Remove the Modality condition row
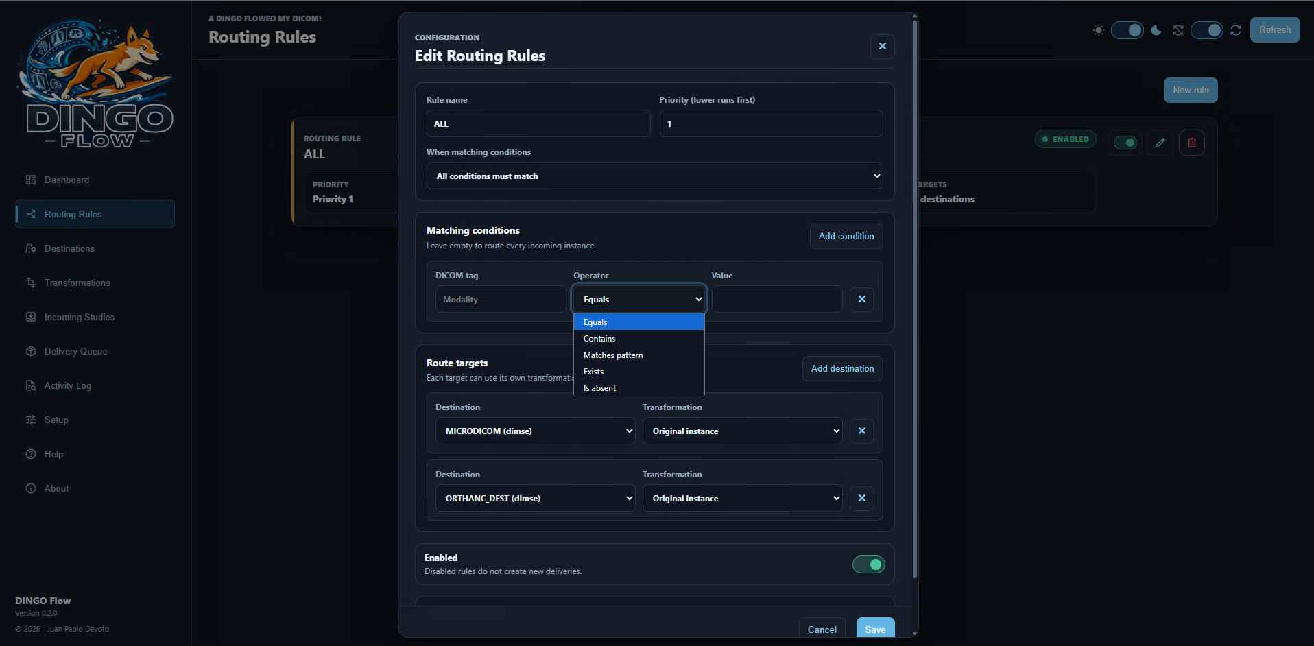The image size is (1314, 646). click(862, 299)
